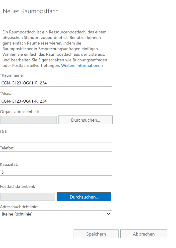Select the greyed Organisationseinheit value box
The height and width of the screenshot is (248, 176).
pos(28,120)
